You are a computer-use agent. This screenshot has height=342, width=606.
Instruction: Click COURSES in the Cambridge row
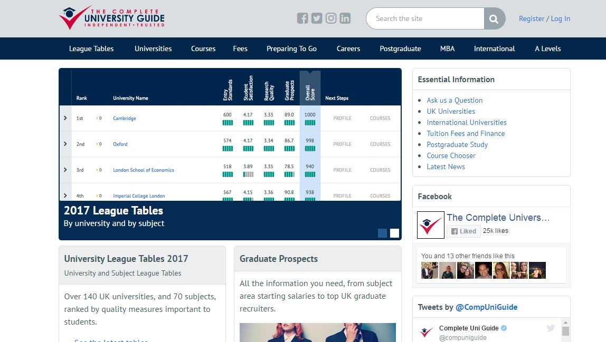[380, 118]
